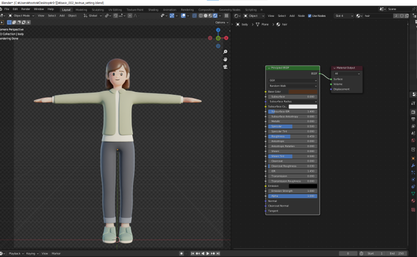Click new material copy icon
417x257 pixels.
point(407,16)
